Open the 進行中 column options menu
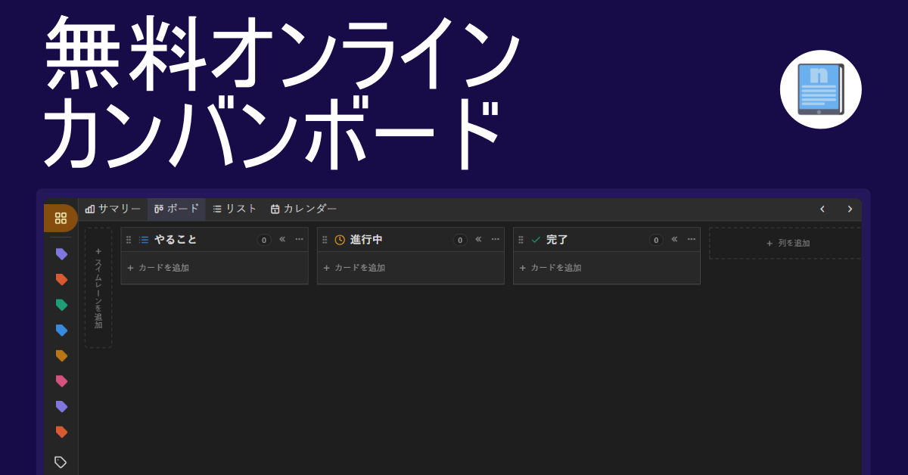 [x=496, y=239]
